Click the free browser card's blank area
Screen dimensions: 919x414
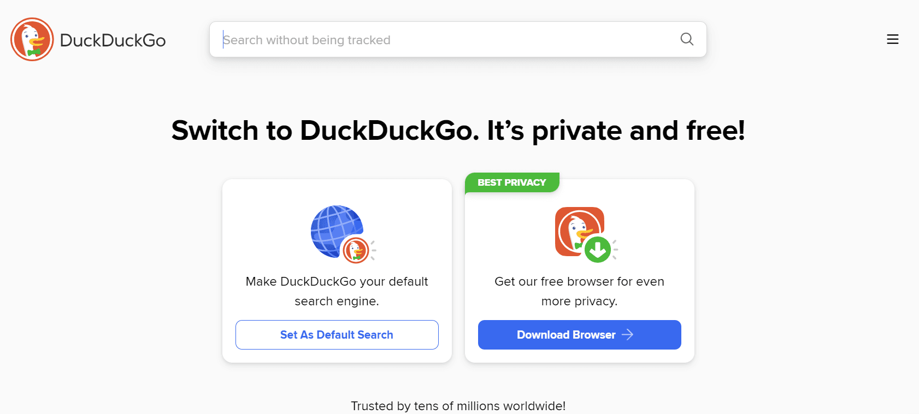(x=656, y=208)
